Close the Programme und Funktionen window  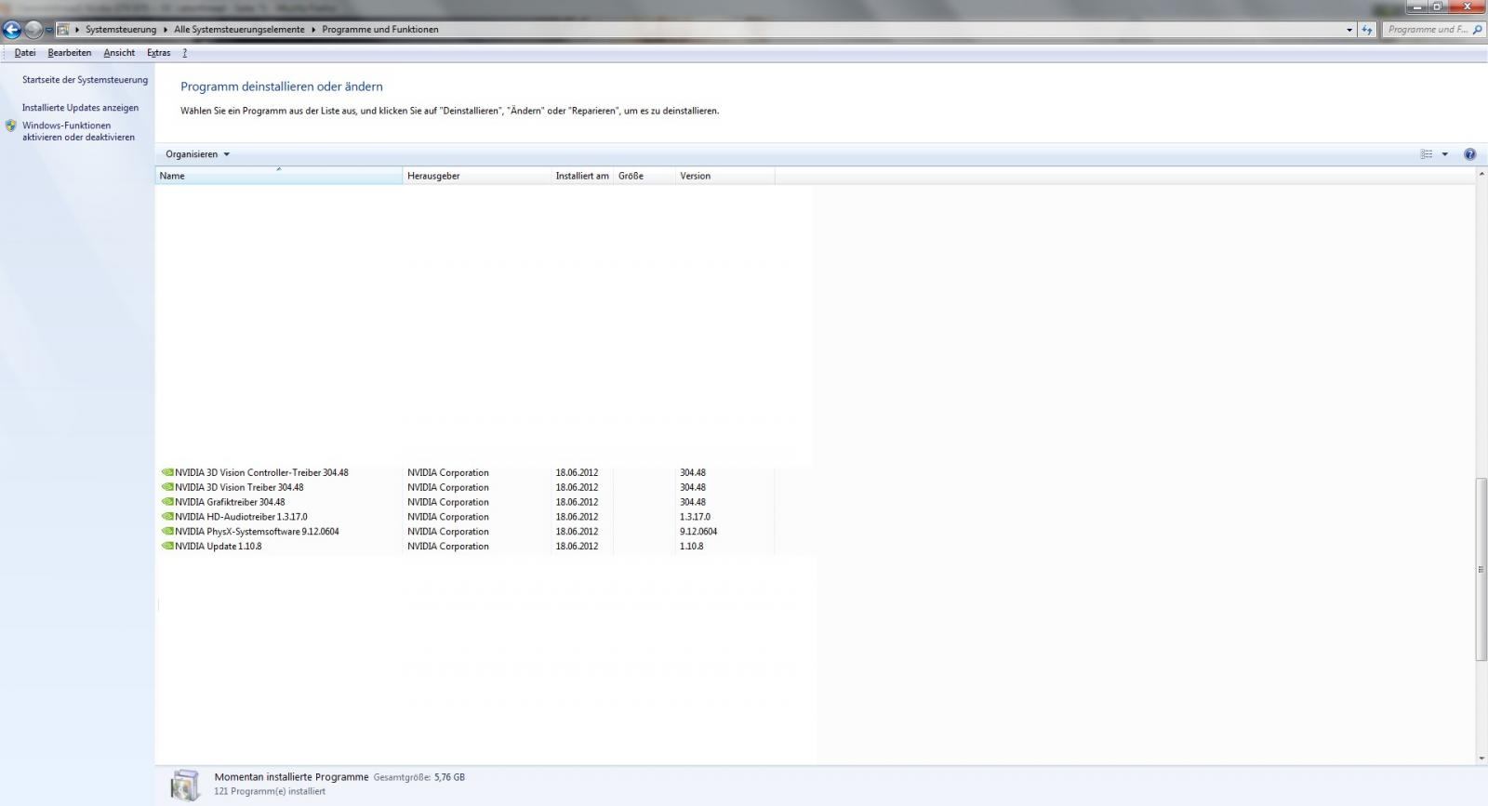click(1468, 7)
